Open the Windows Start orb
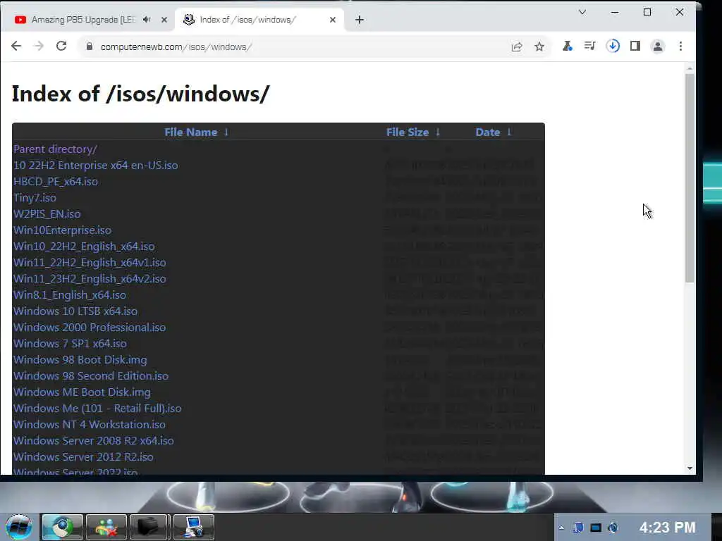This screenshot has width=722, height=541. tap(19, 527)
